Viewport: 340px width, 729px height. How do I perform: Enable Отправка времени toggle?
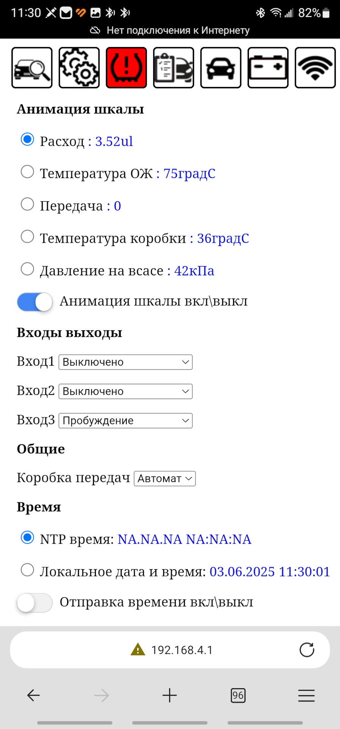[x=34, y=603]
